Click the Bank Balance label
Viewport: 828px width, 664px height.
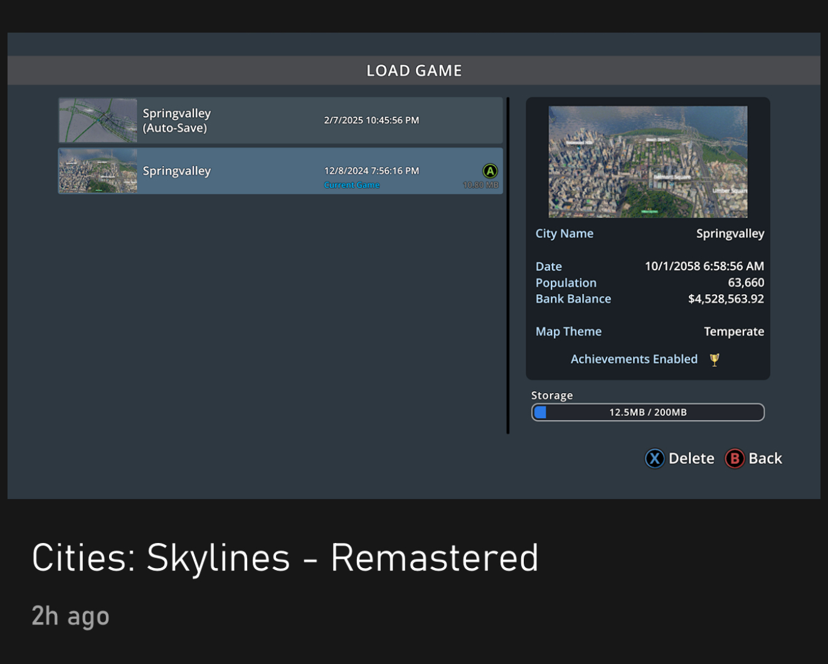coord(573,299)
